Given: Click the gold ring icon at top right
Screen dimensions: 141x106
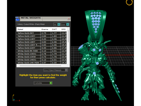Looking at the screenshot, I should point(129,2).
